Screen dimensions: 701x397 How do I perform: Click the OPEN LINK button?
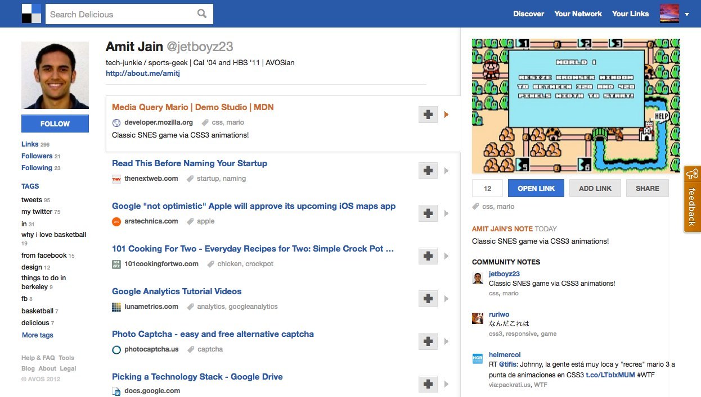pos(536,188)
